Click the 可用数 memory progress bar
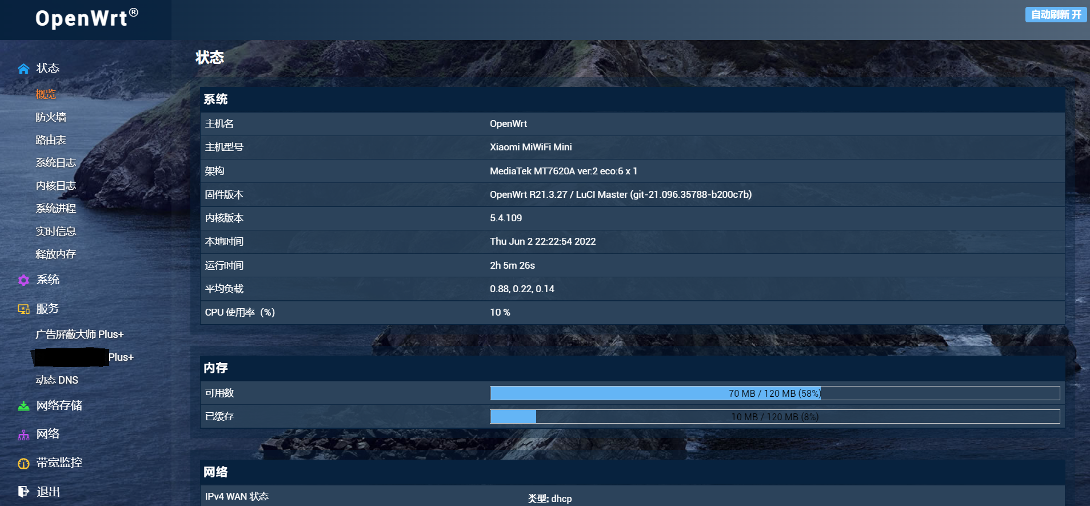The height and width of the screenshot is (506, 1090). tap(774, 393)
